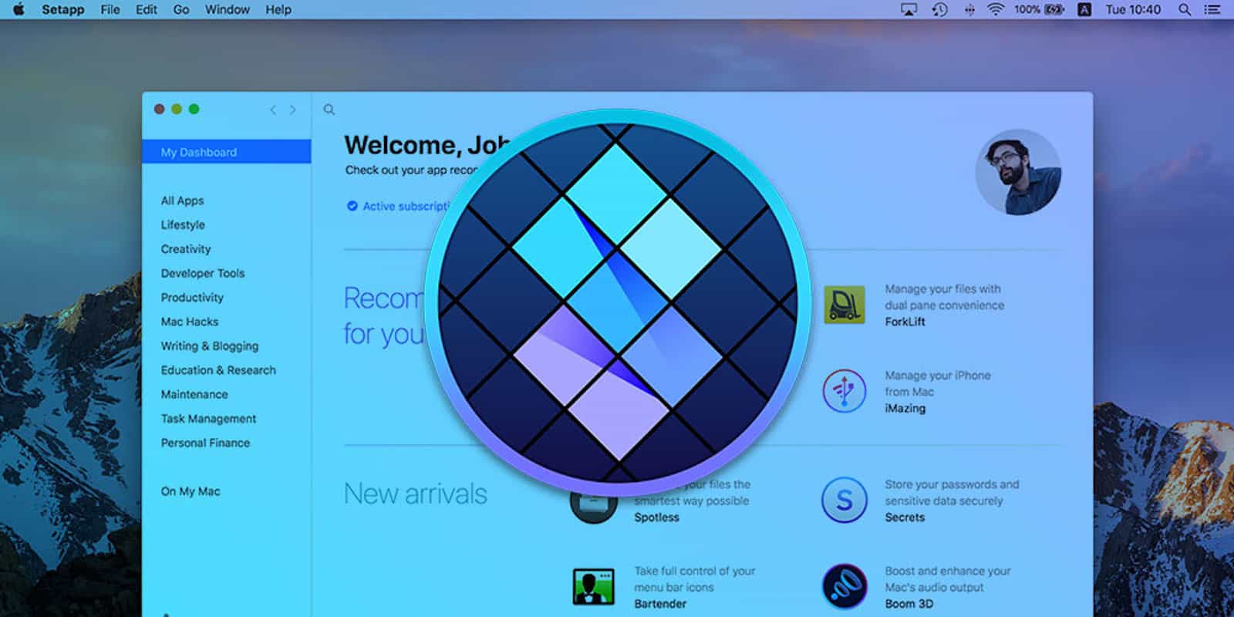Open Spotlight search in the menu bar
The image size is (1234, 617).
pos(1185,10)
